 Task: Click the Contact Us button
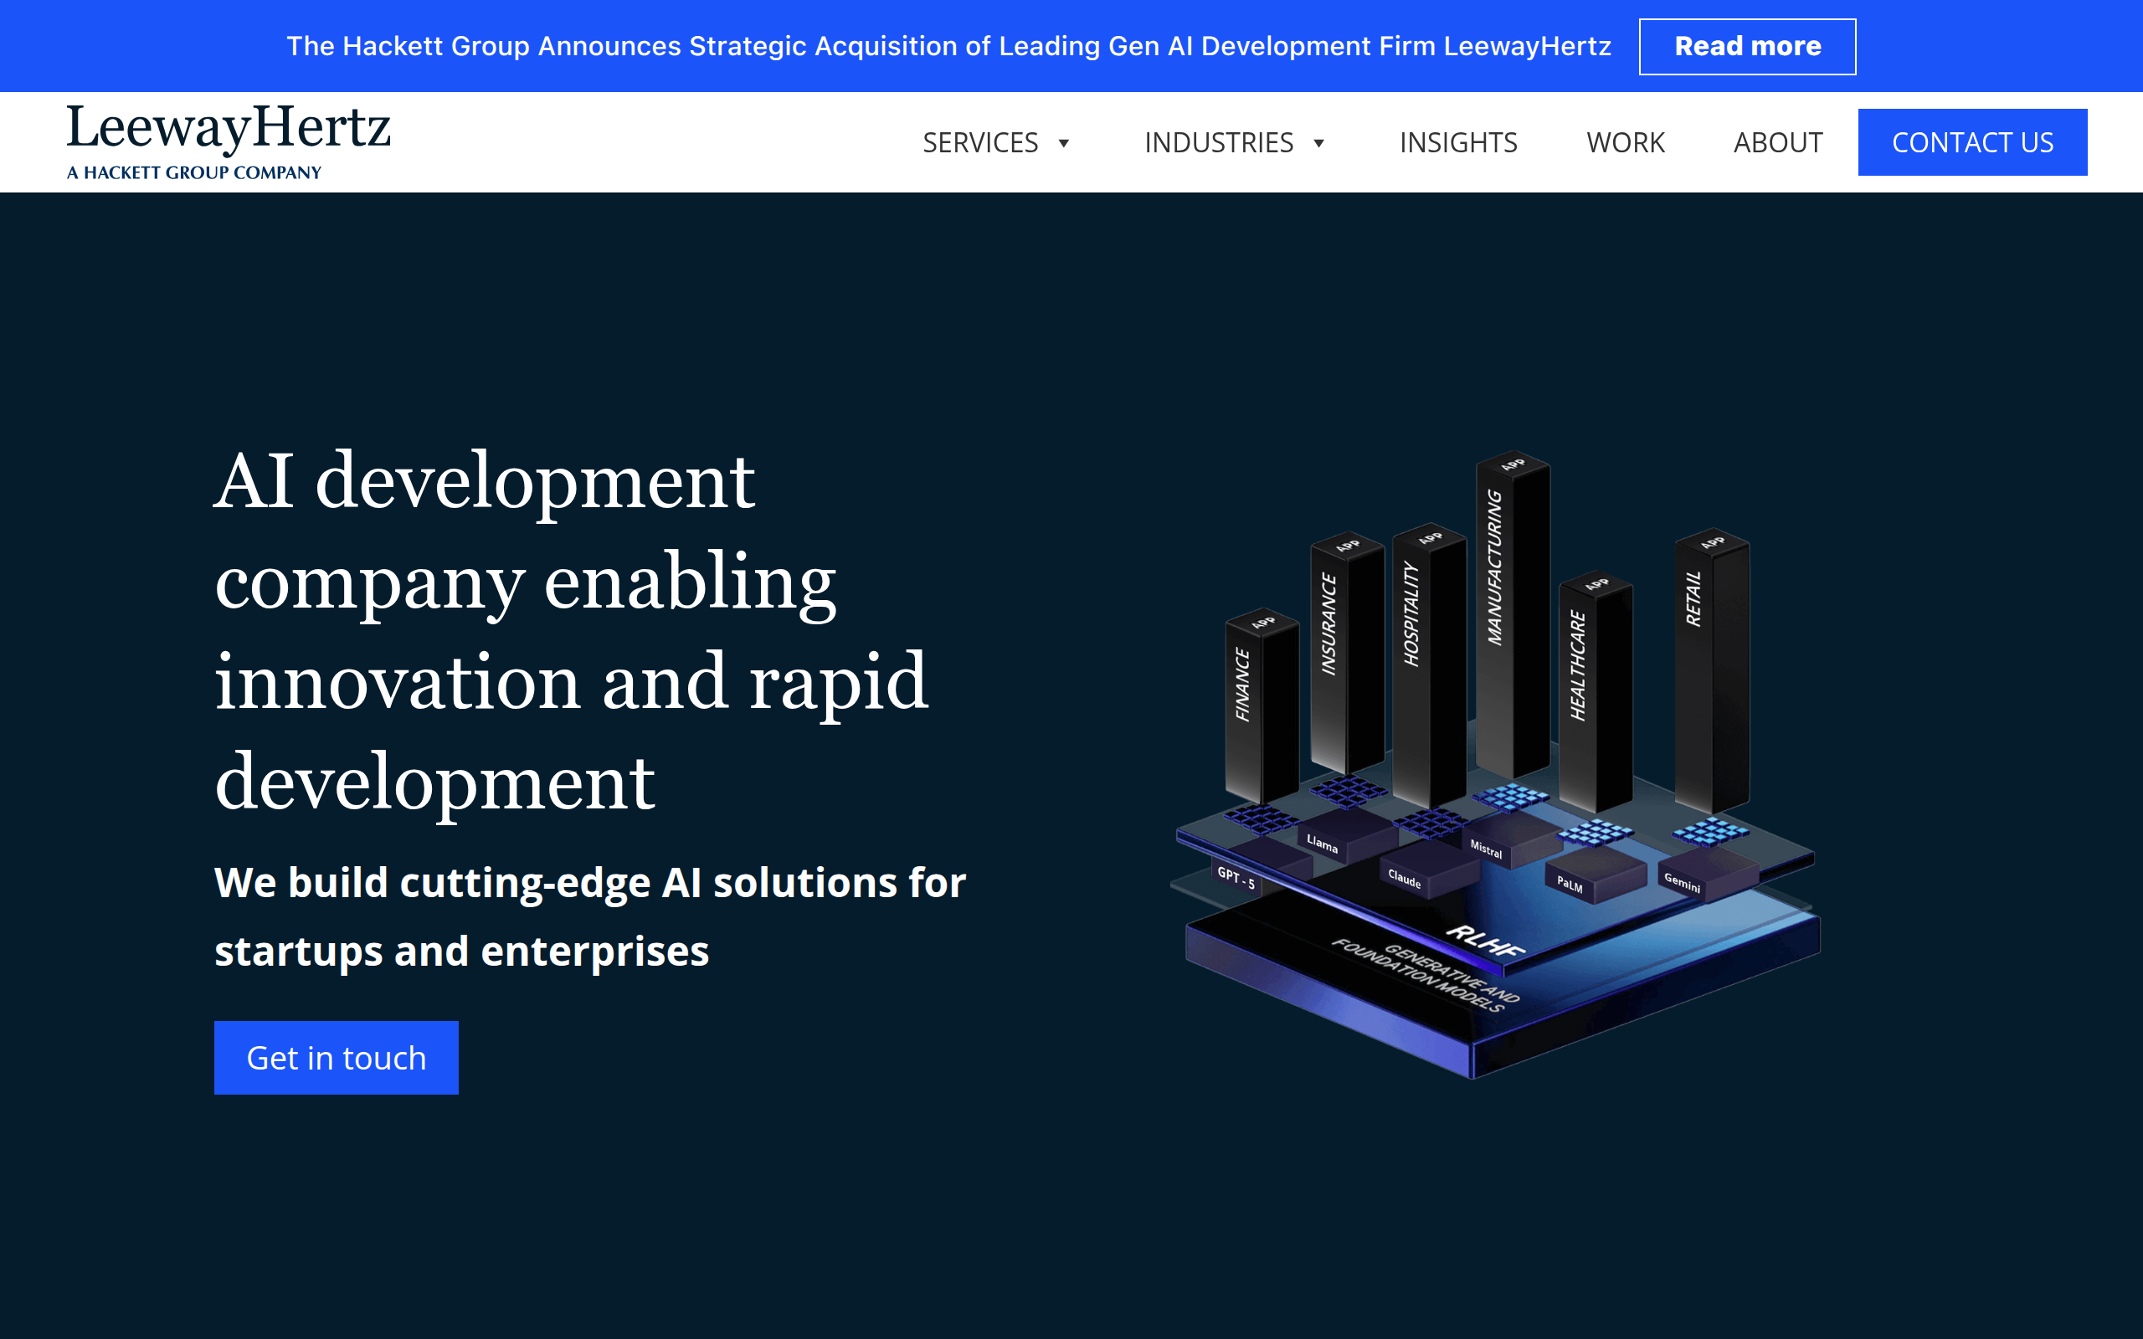pyautogui.click(x=1972, y=142)
